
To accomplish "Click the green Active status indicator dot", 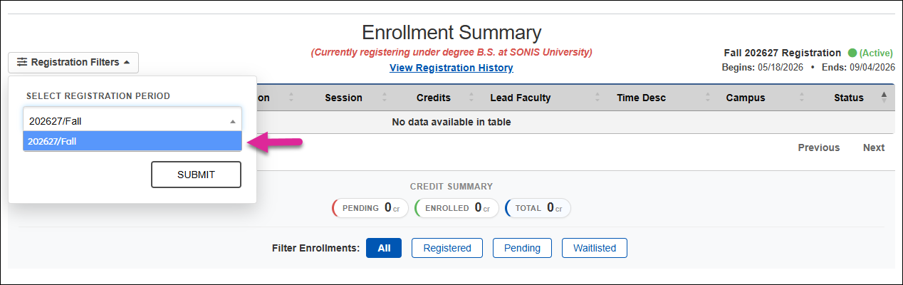I will click(852, 53).
